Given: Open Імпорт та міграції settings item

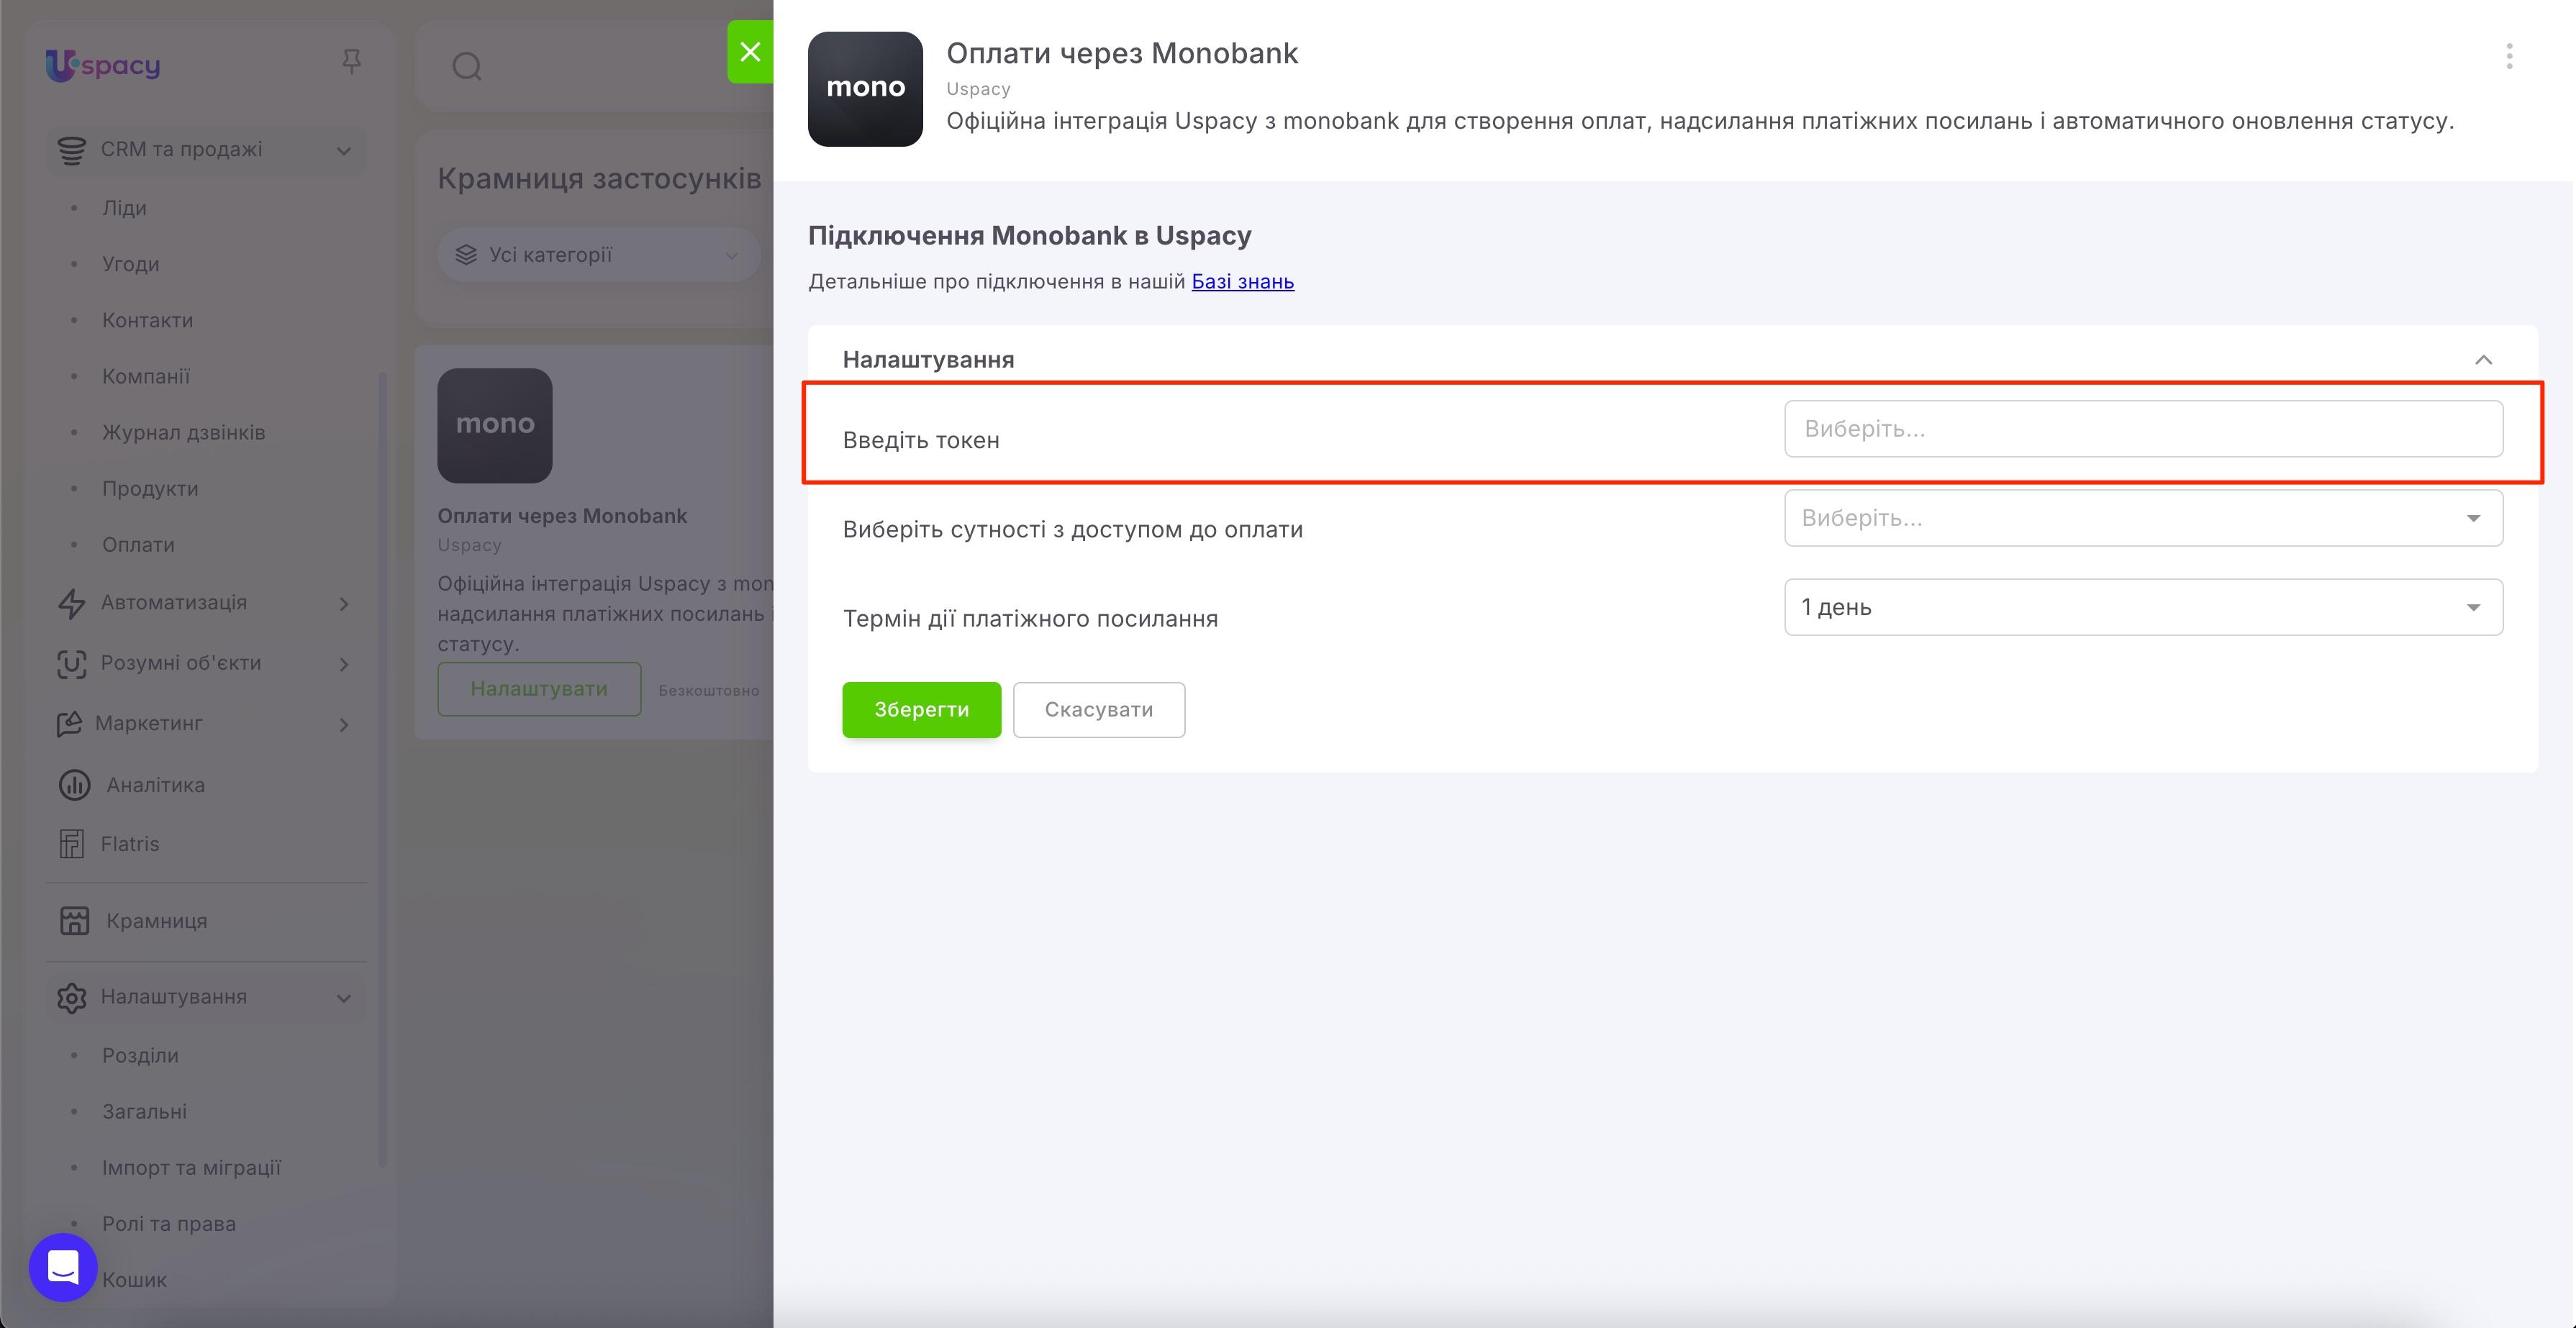Looking at the screenshot, I should (x=191, y=1167).
